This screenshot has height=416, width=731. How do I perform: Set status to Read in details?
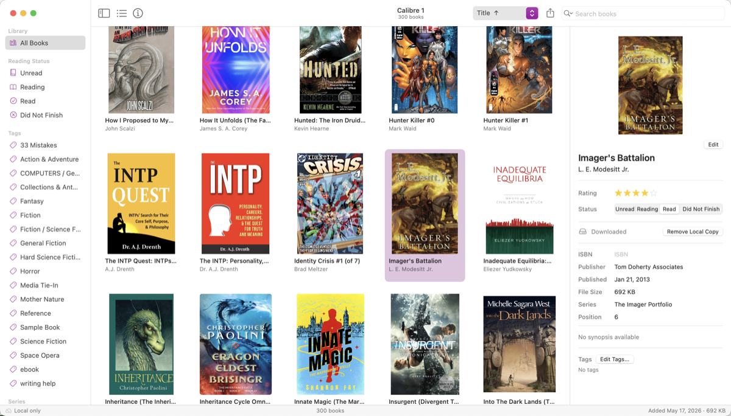[669, 209]
